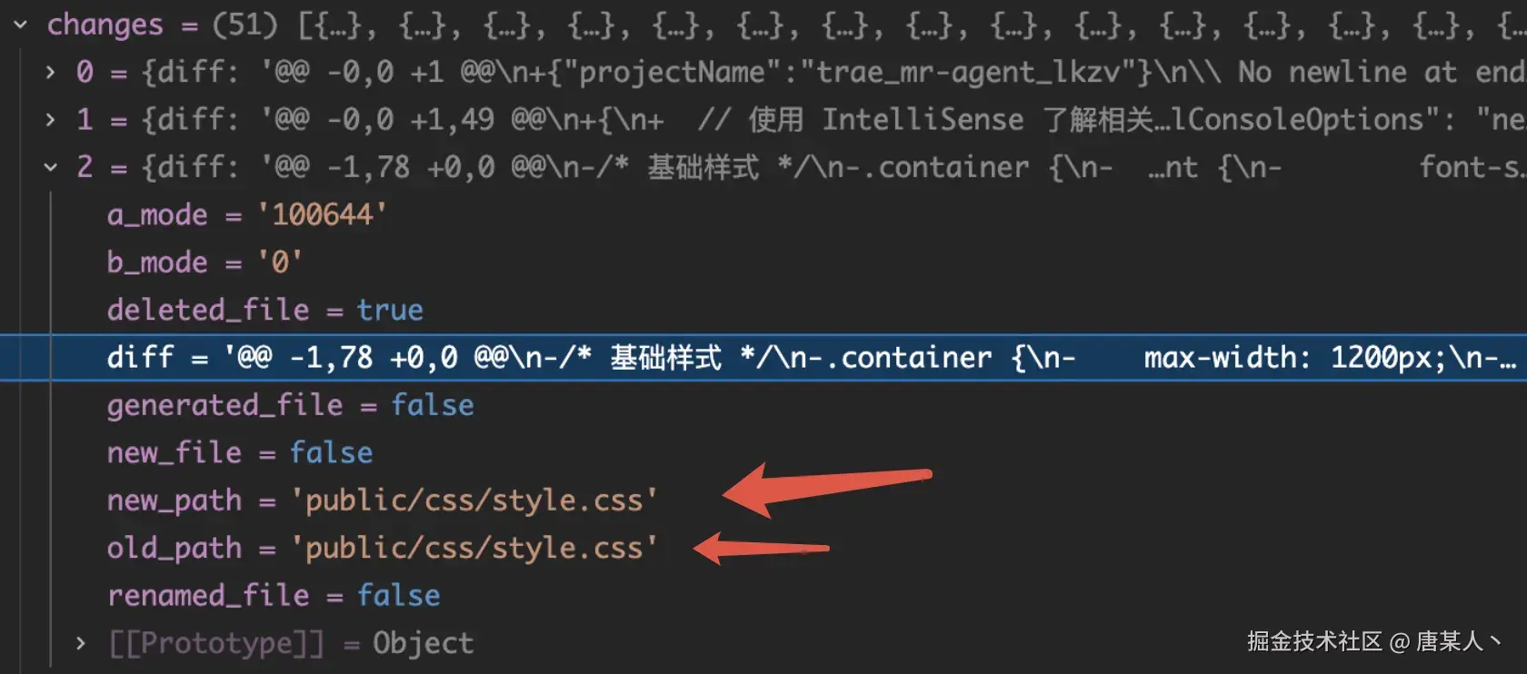Expand array item 1 chevron
This screenshot has height=674, width=1527.
point(51,119)
